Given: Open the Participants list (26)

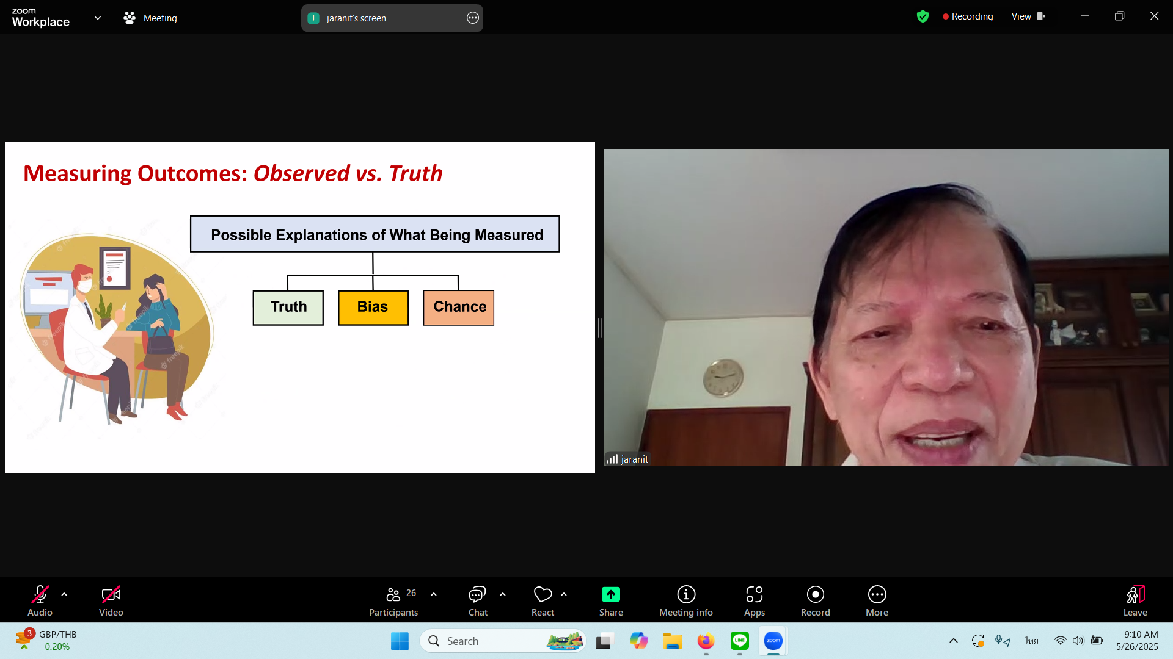Looking at the screenshot, I should (x=394, y=594).
